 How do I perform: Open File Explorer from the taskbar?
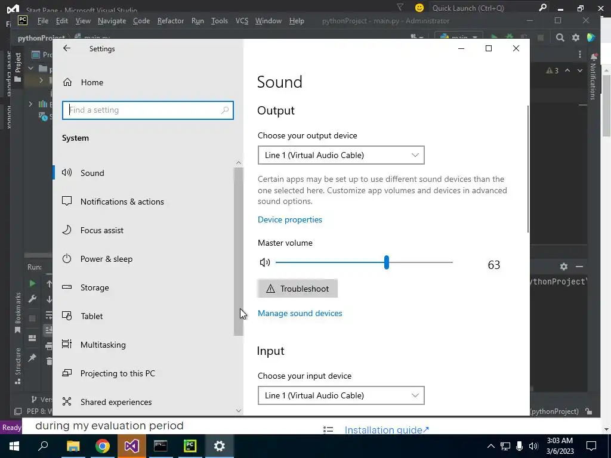pos(73,446)
